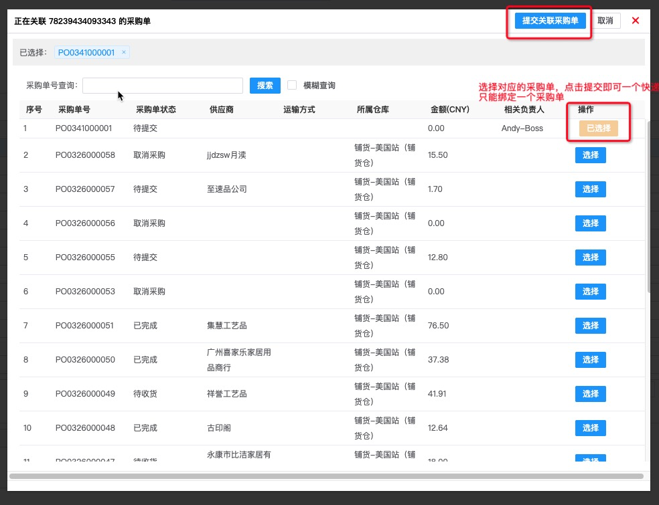Click the 采购单号 column header
Viewport: 659px width, 505px height.
coord(74,110)
